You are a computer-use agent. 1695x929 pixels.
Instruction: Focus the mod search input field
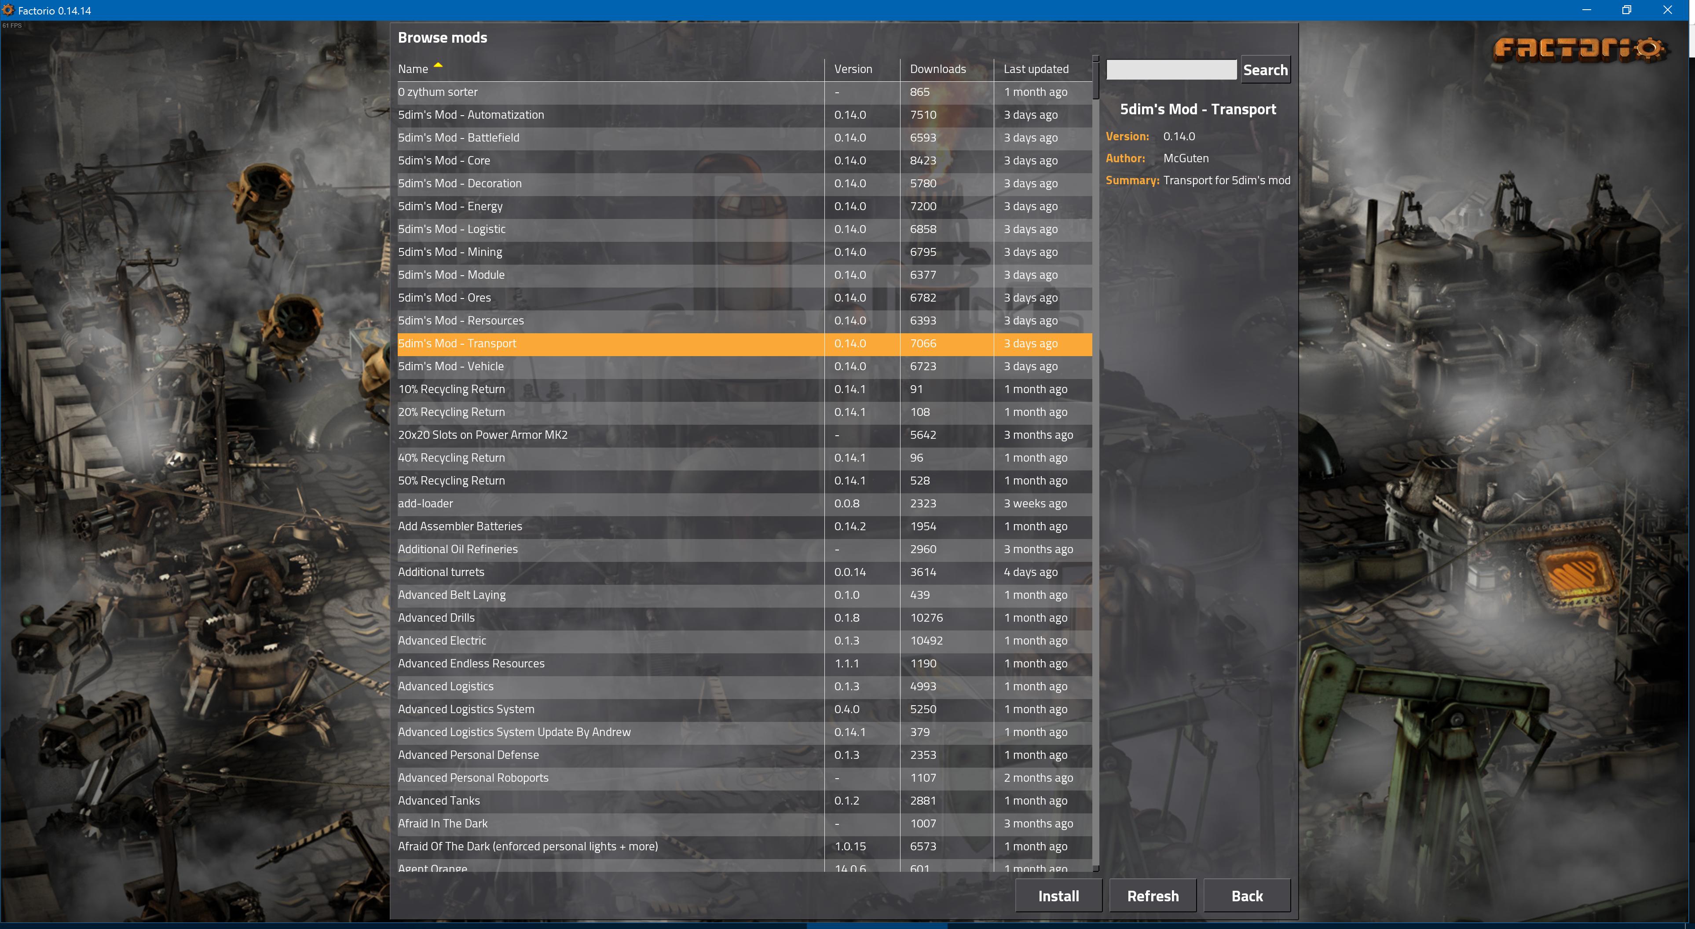[x=1171, y=70]
